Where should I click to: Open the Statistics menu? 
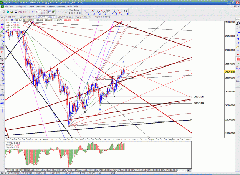coord(61,7)
